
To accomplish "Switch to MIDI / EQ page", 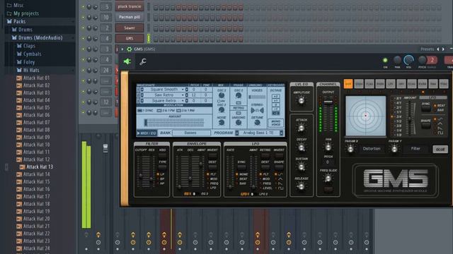I will pyautogui.click(x=147, y=133).
